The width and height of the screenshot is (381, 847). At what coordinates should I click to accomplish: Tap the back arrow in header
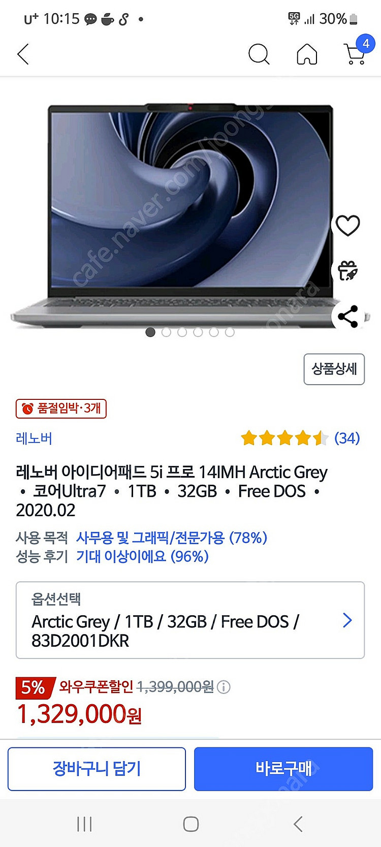tap(23, 54)
